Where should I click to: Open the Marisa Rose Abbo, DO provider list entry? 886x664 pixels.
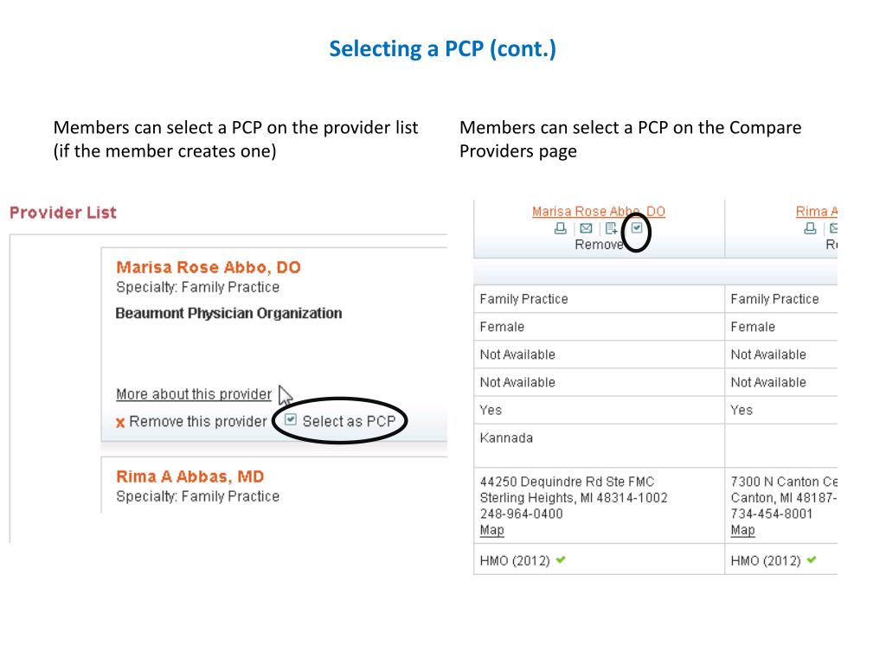(209, 267)
